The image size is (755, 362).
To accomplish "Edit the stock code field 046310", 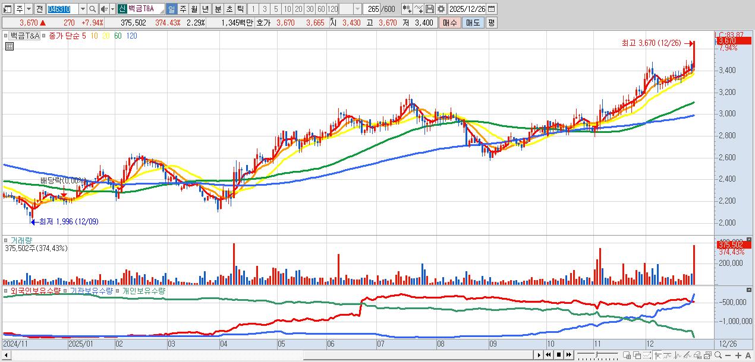I will 62,9.
